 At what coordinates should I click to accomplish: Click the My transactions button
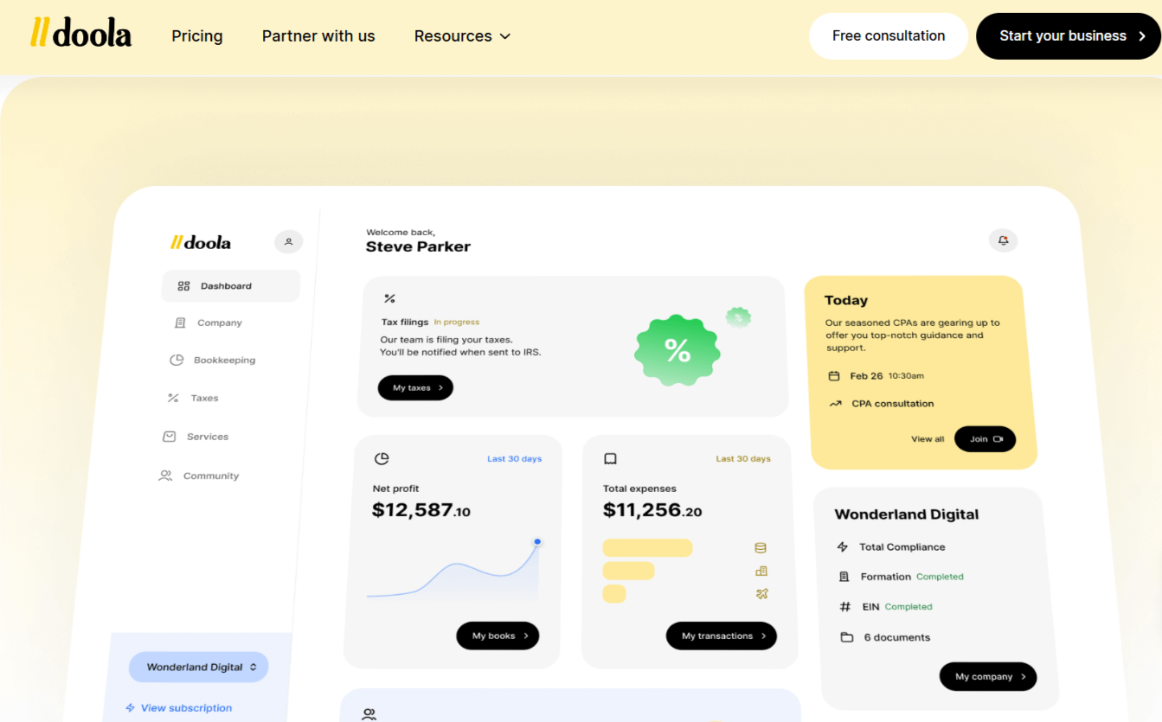point(722,636)
